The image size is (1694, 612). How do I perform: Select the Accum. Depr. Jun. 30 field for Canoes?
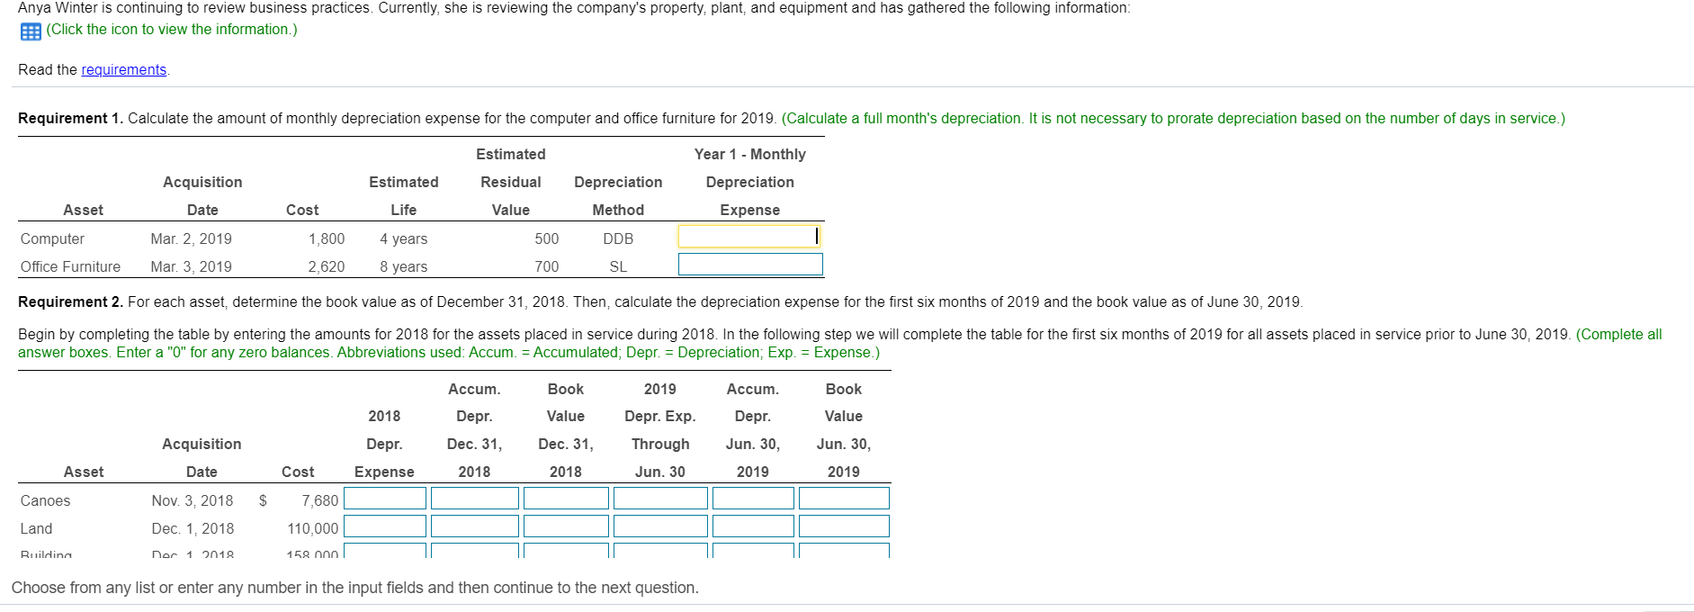[x=753, y=498]
